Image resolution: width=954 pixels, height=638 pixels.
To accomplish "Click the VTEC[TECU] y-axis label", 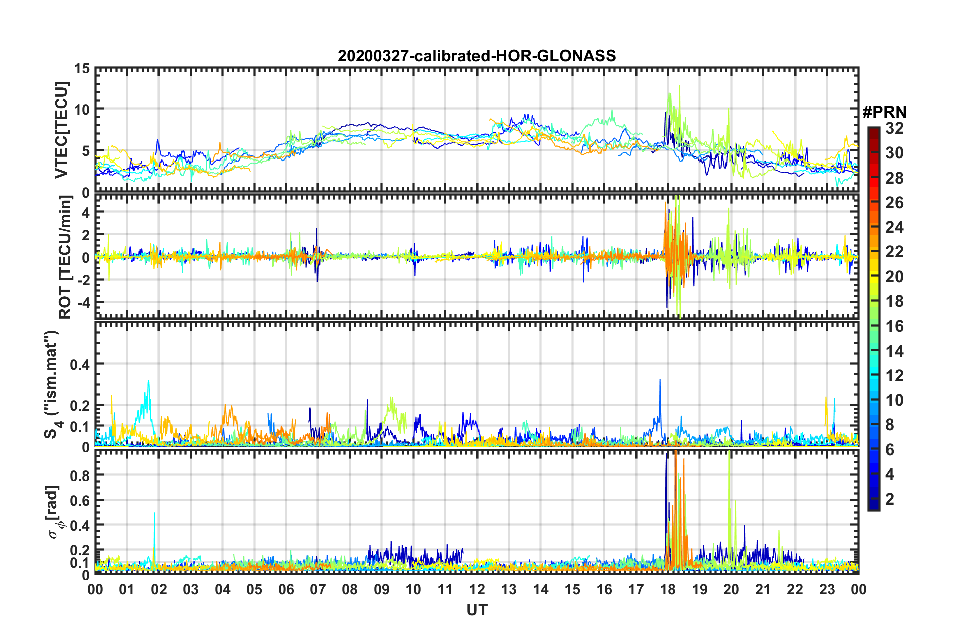I will tap(61, 130).
